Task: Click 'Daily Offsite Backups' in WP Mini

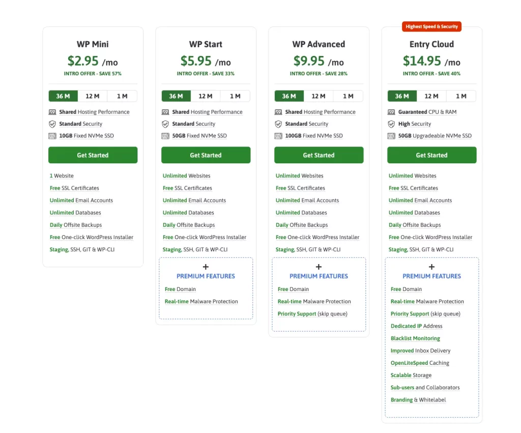Action: point(76,225)
